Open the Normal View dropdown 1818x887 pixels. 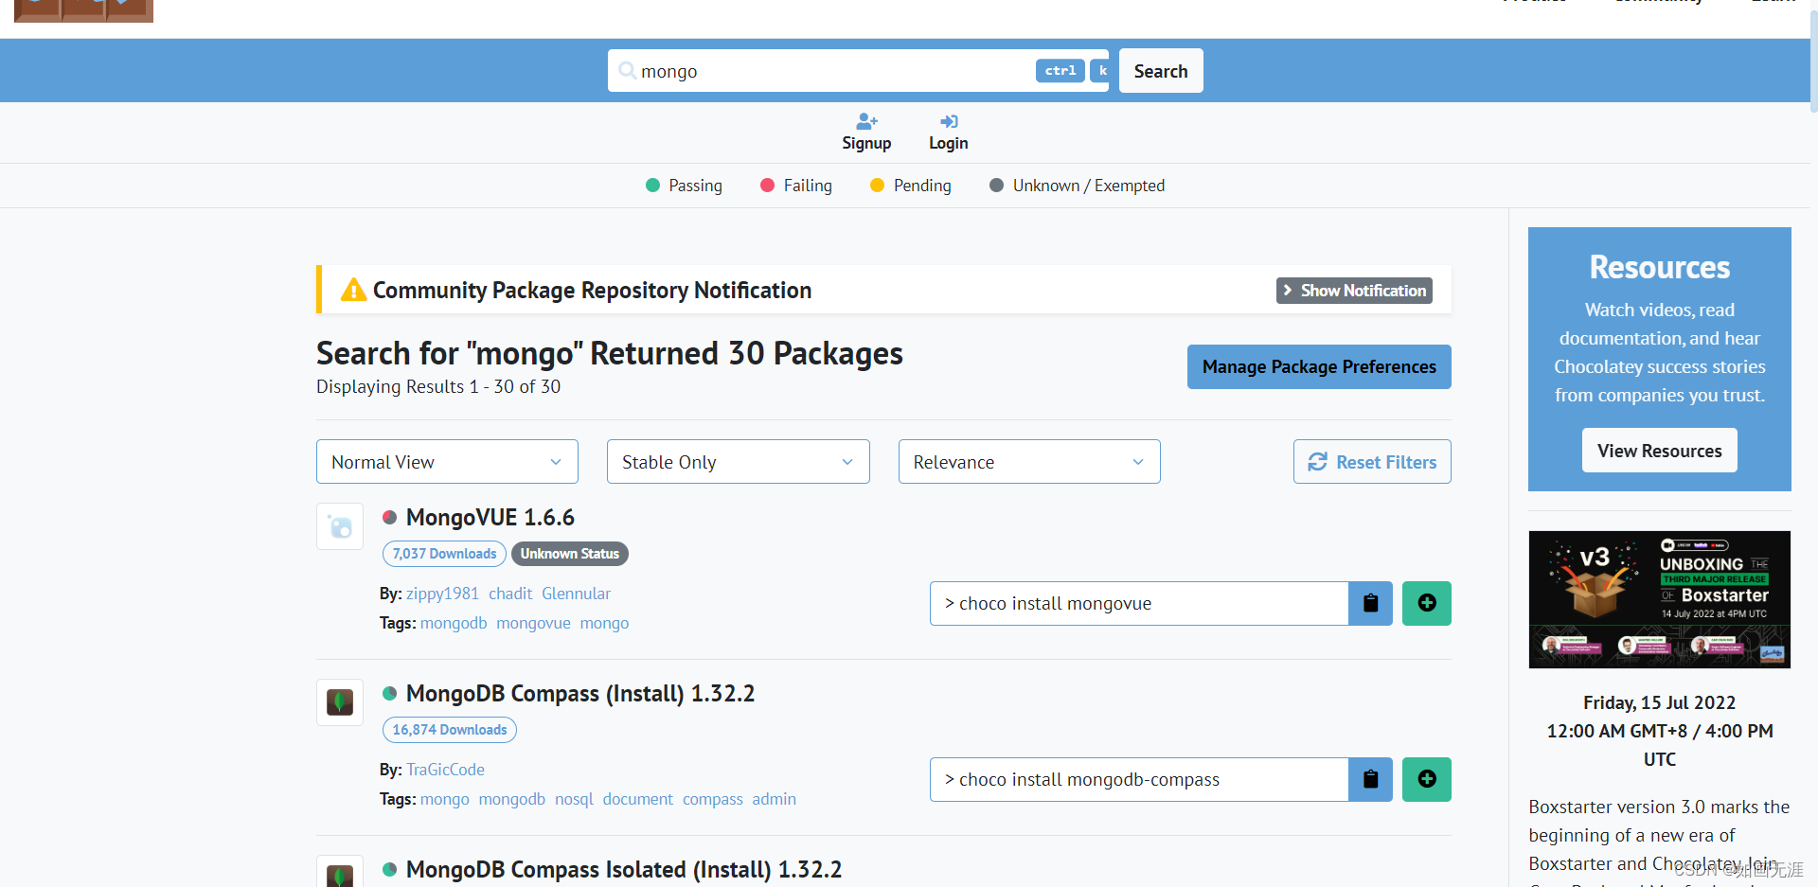coord(447,462)
